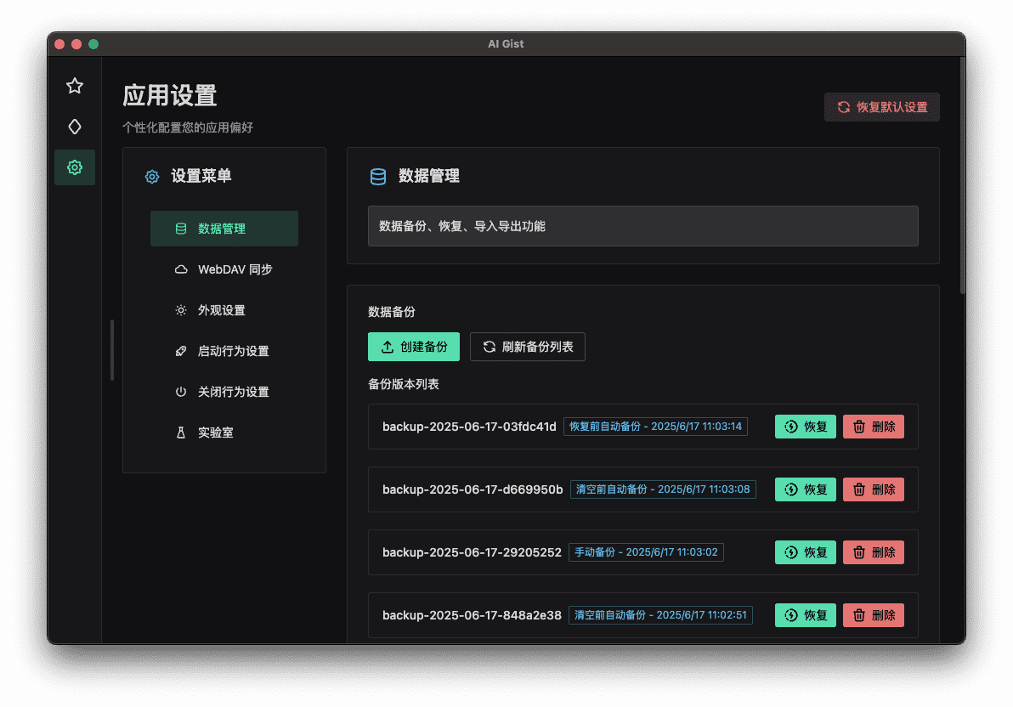The width and height of the screenshot is (1013, 707).
Task: Click the backup-2025-06-17-29205252 name
Action: (x=472, y=552)
